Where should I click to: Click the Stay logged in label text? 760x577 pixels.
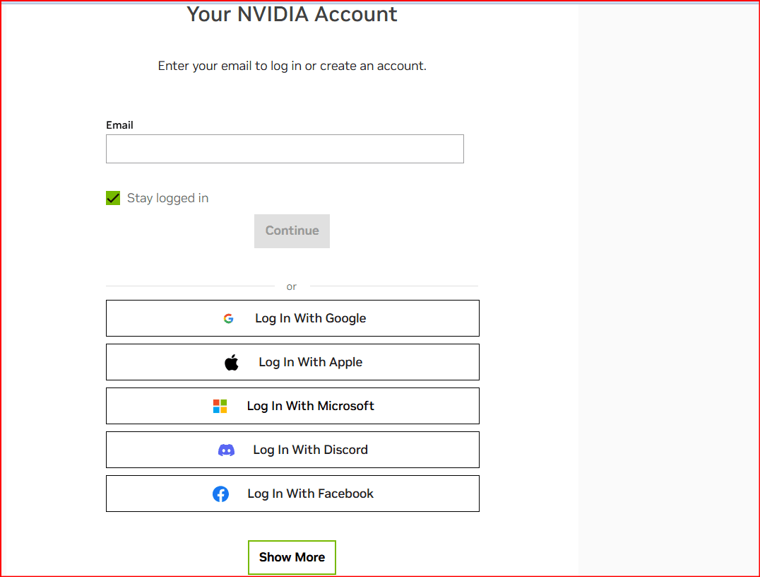167,198
